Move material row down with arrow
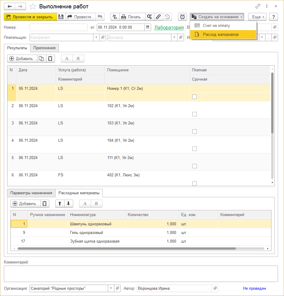The width and height of the screenshot is (284, 296). tap(68, 203)
